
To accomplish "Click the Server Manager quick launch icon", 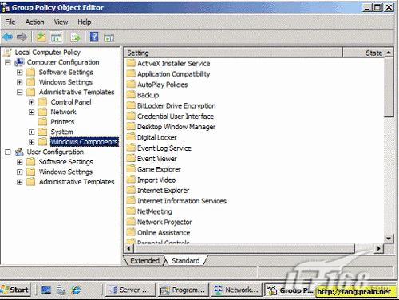I will 61,290.
